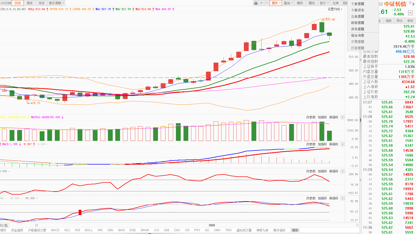Click the 筹码 toolbar button
Image resolution: width=416 pixels, height=234 pixels.
click(300, 3)
